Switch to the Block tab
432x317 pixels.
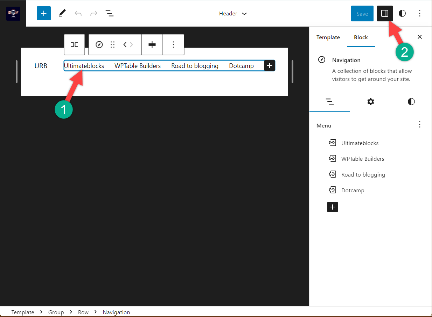[x=361, y=37]
